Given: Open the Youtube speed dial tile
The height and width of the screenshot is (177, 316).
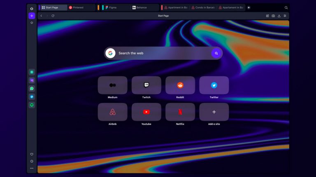Looking at the screenshot, I should 146,112.
